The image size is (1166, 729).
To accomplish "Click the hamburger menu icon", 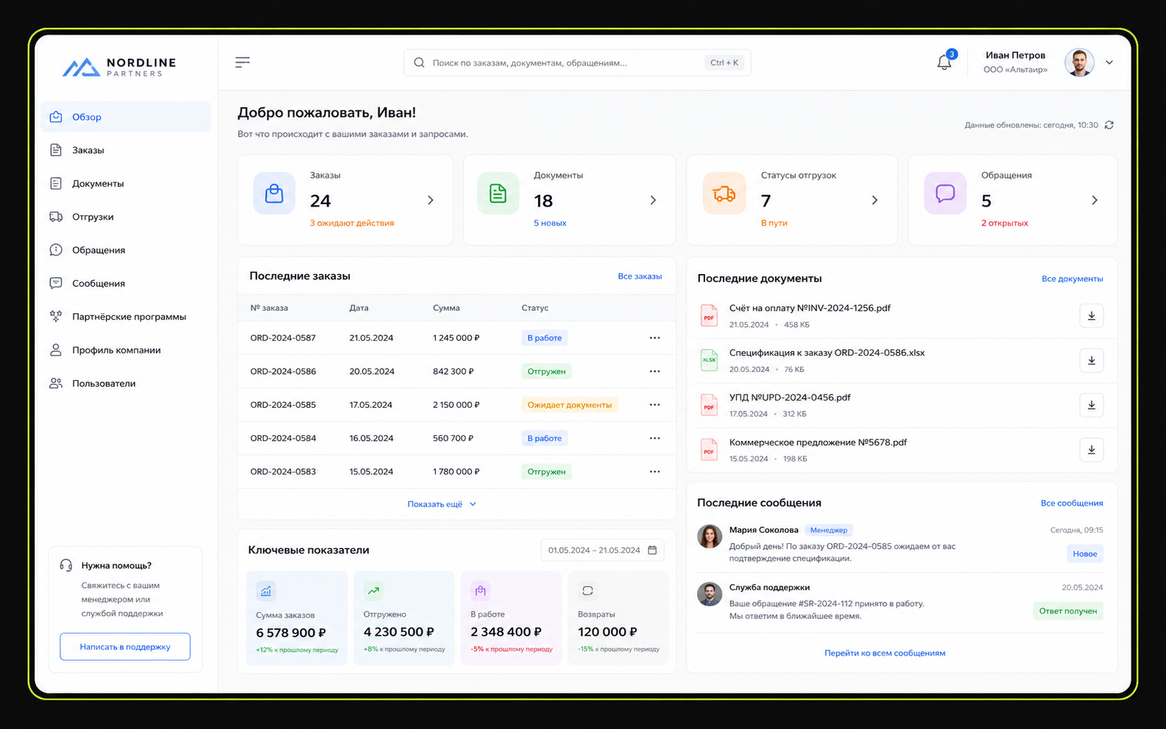I will click(x=243, y=62).
